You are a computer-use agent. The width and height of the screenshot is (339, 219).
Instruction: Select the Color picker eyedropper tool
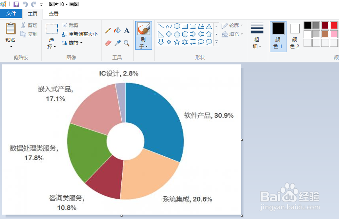click(117, 43)
